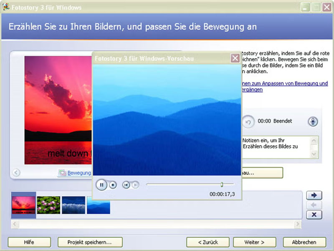
Task: Click the 00:00:17,3 time display
Action: click(x=222, y=194)
